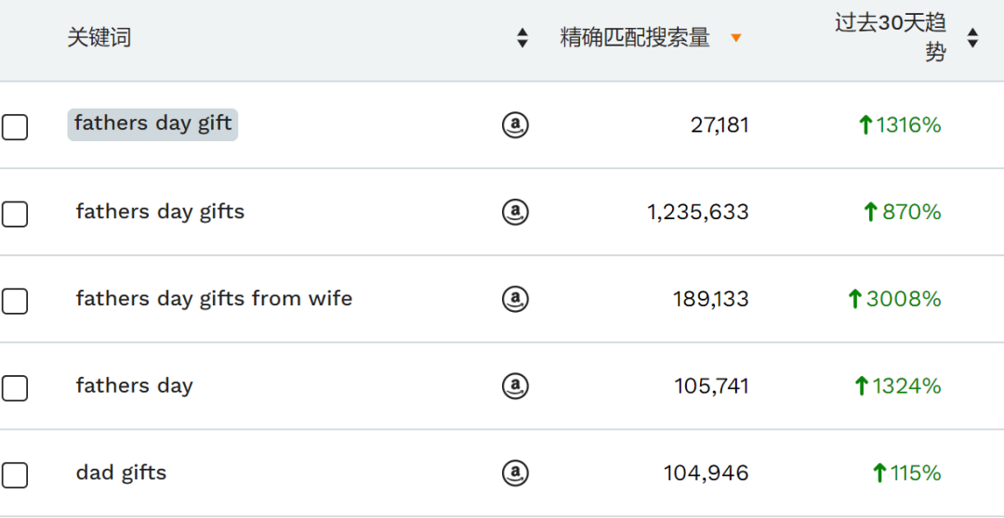Click the 过去30天趋势 header text

click(891, 37)
